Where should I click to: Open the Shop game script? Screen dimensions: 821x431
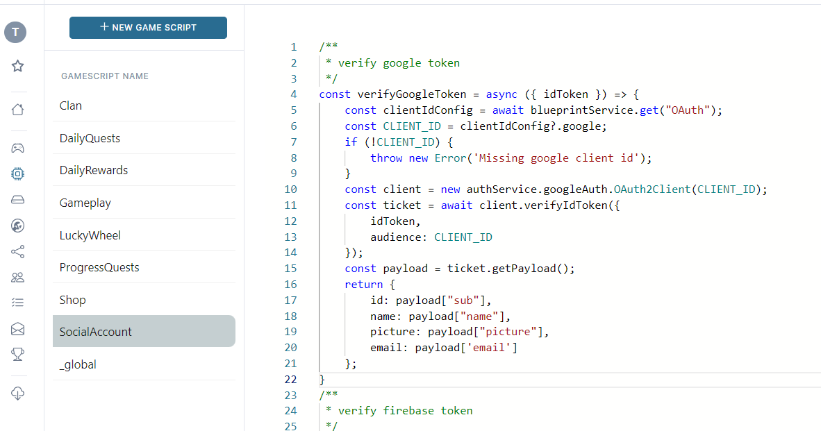144,300
